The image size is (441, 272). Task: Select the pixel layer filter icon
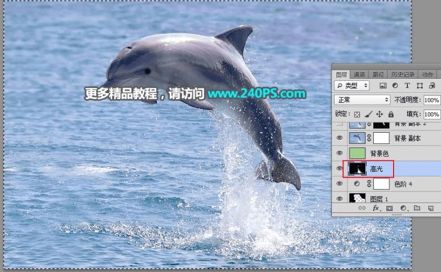pyautogui.click(x=383, y=86)
